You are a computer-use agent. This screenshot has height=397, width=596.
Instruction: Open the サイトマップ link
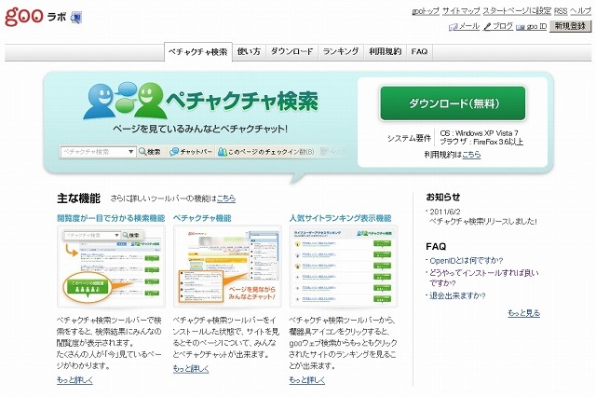[x=461, y=11]
